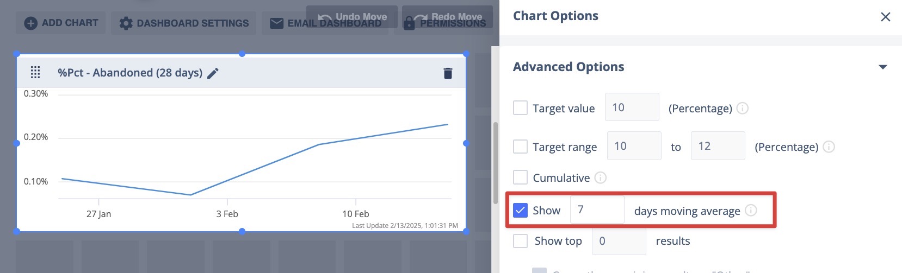
Task: Enable the Target range checkbox
Action: (x=520, y=147)
